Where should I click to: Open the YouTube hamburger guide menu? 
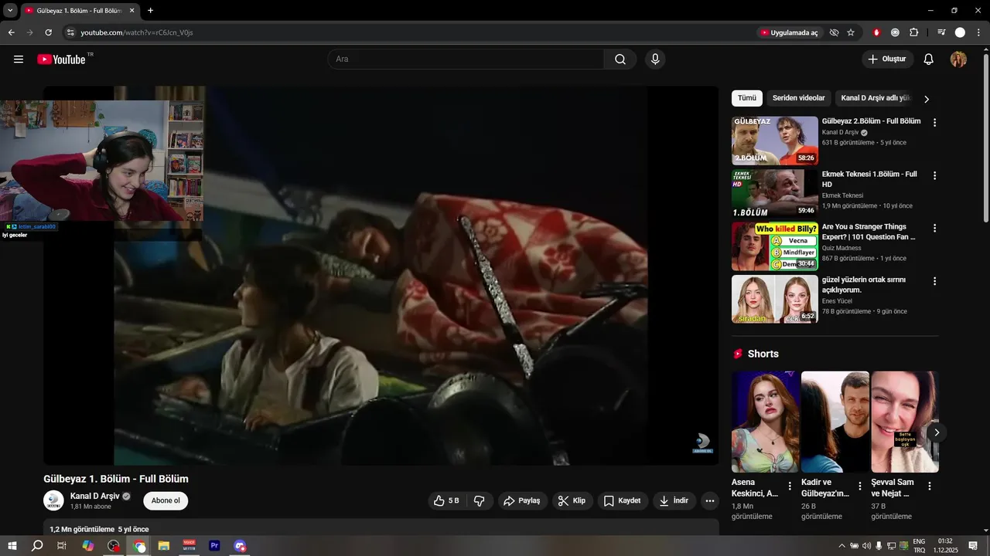[19, 59]
